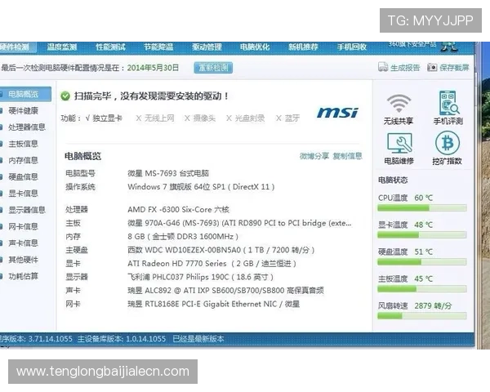Viewport: 490px width, 392px height.
Task: Click the 保存截屏 camera icon
Action: (432, 67)
